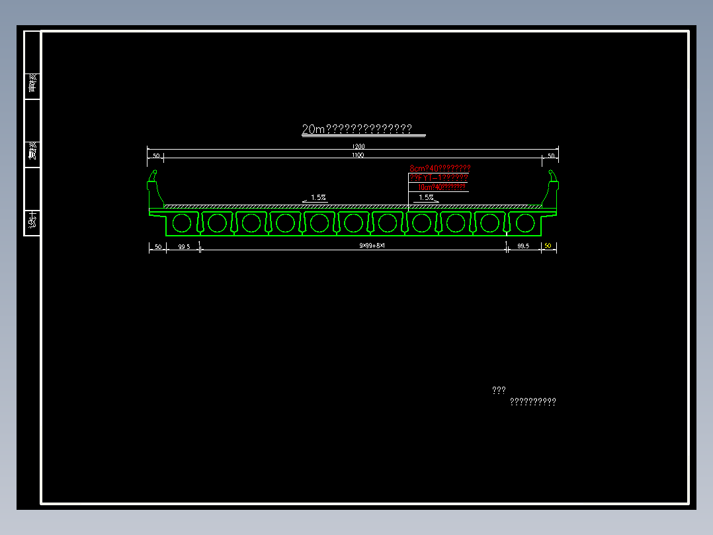Viewport: 713px width, 535px height.
Task: Select the left "1.5%" cross slope label
Action: click(x=318, y=197)
